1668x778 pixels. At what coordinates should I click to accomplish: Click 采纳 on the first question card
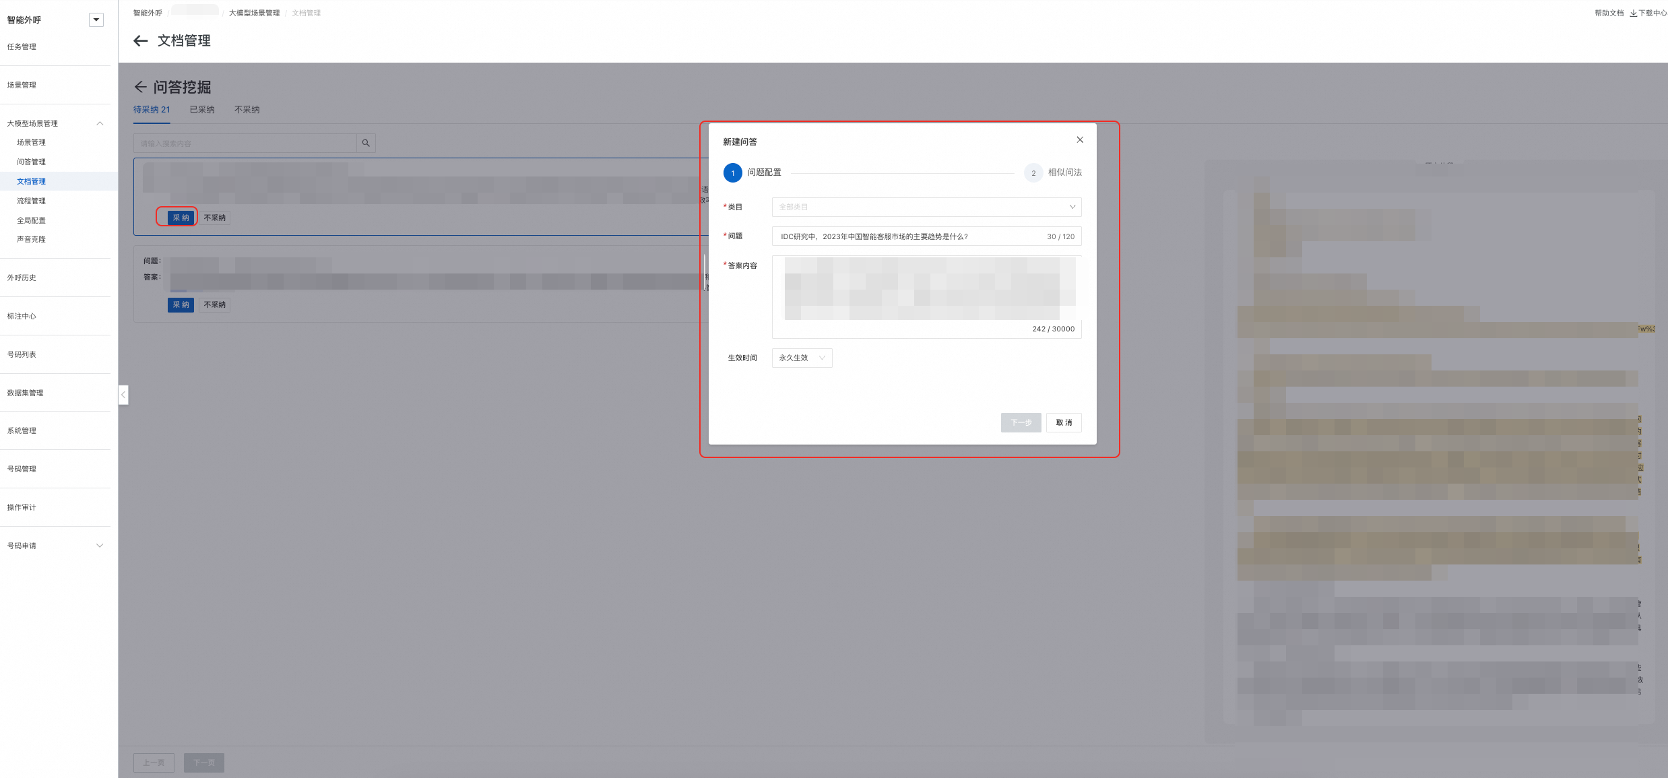tap(181, 218)
